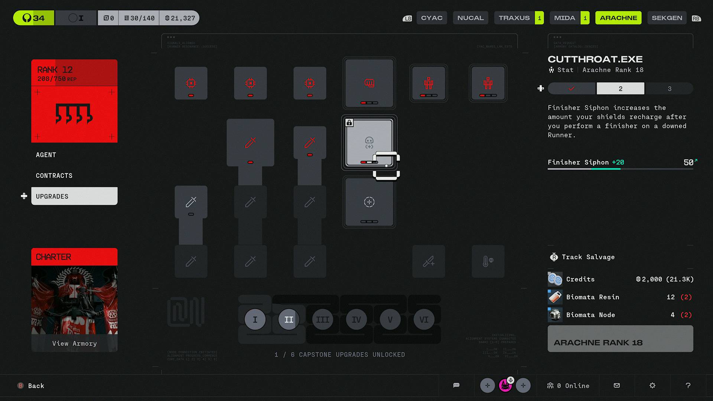Switch to the SEKGEN faction tab
The width and height of the screenshot is (713, 401).
pos(667,18)
